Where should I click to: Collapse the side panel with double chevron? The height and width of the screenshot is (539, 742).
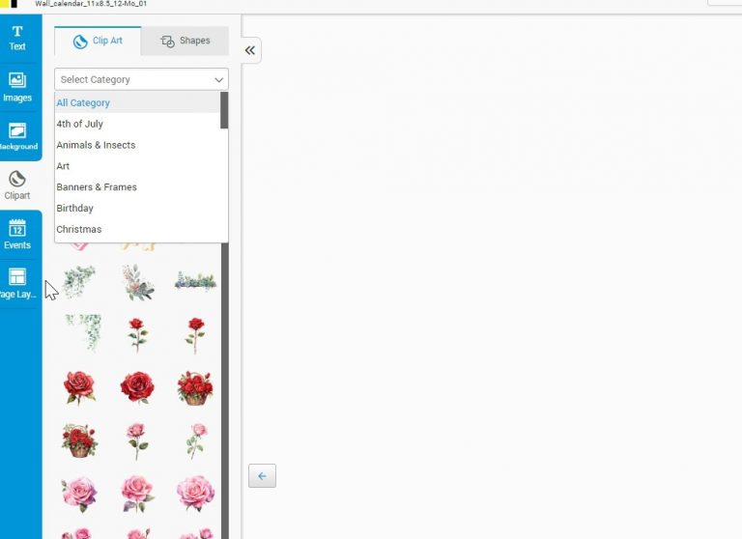[x=249, y=50]
